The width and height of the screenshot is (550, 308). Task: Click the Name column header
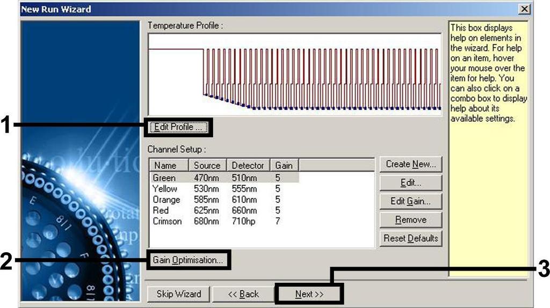tap(169, 165)
